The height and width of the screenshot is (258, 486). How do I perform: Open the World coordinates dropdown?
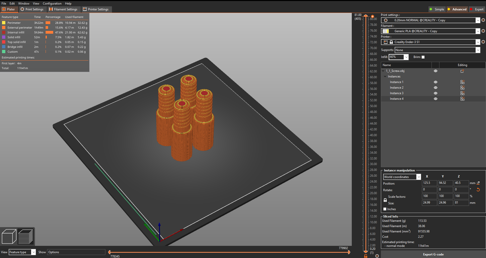[x=419, y=177]
